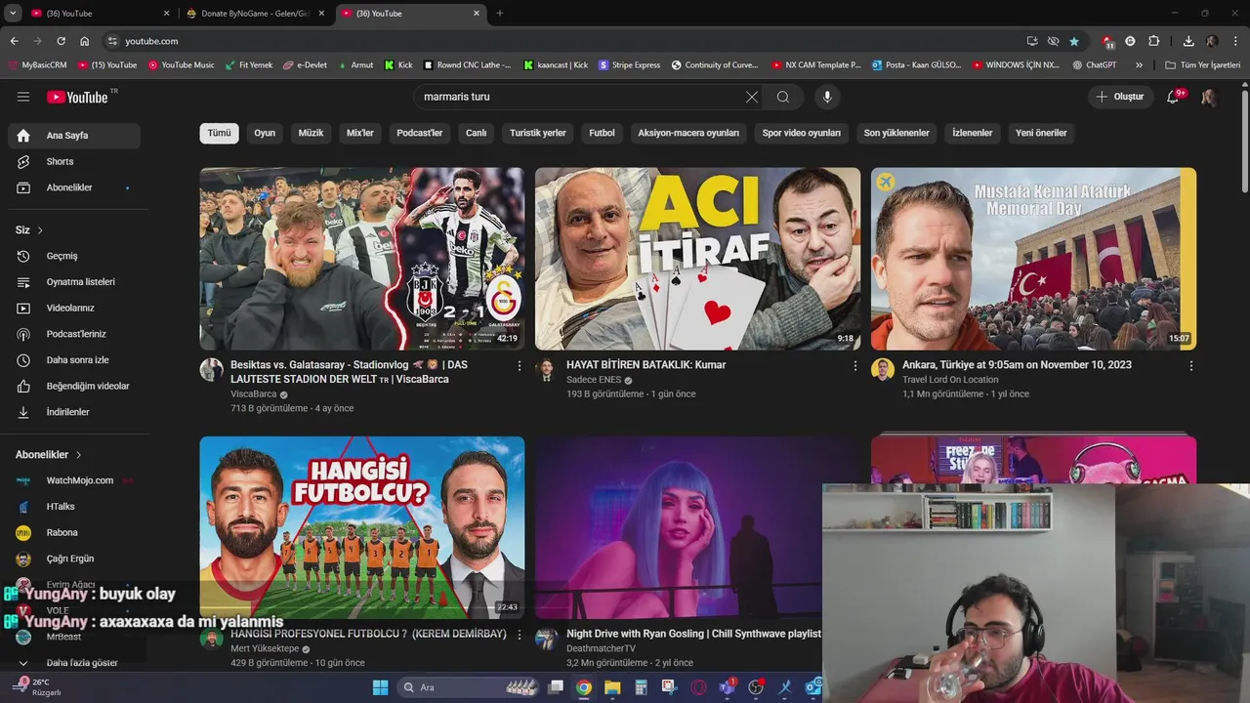Open the e-Devlet bookmark
Screen dimensions: 1250x703
coord(305,65)
